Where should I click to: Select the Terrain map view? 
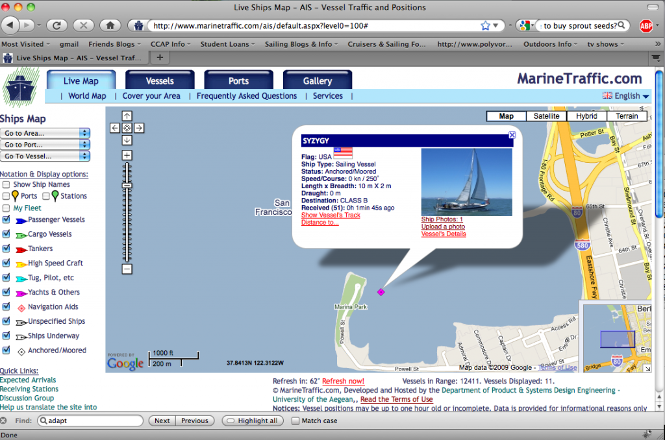[x=627, y=116]
